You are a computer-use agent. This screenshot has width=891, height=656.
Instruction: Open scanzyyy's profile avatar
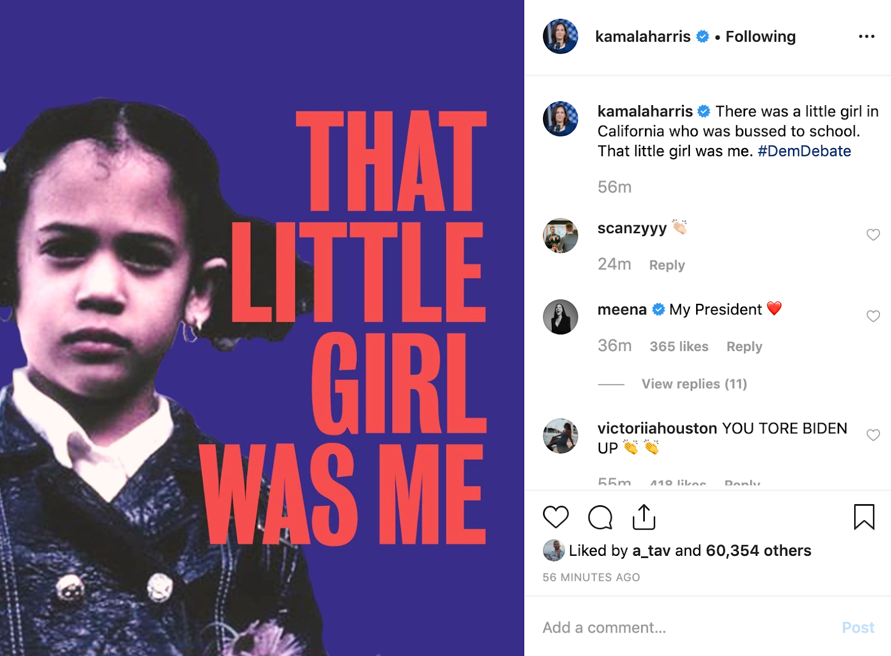(x=560, y=235)
